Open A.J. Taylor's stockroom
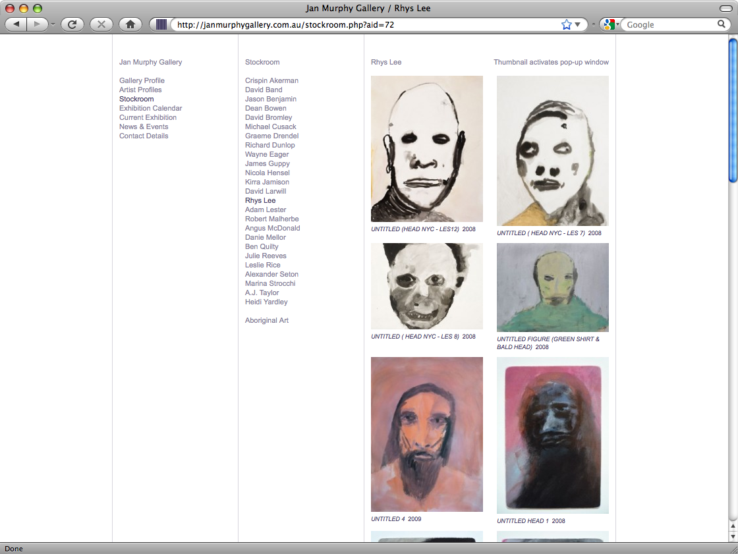Screen dimensions: 738x554 262,292
